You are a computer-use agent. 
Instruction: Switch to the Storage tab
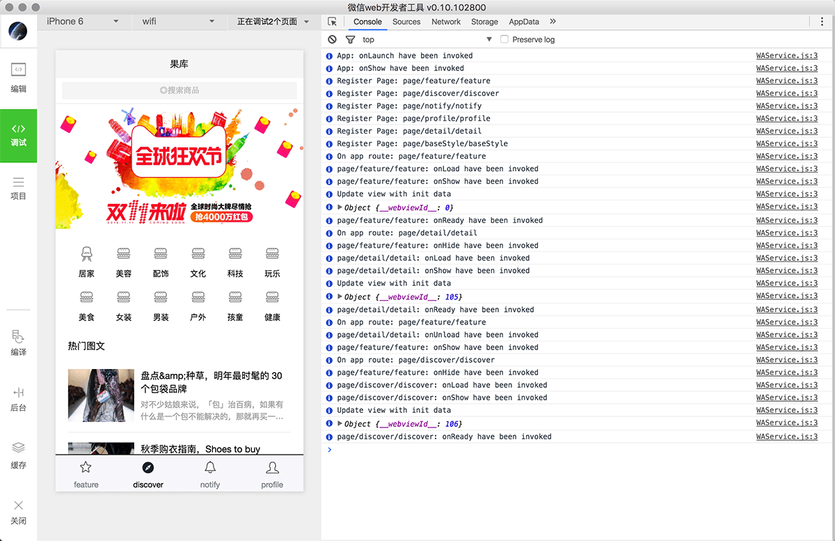[x=484, y=22]
